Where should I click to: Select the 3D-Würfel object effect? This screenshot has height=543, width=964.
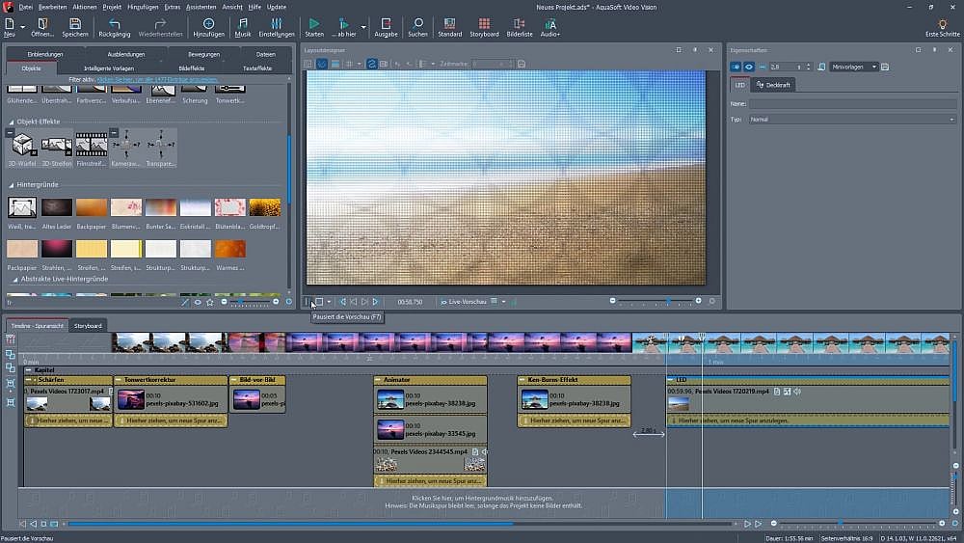coord(22,146)
